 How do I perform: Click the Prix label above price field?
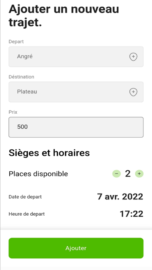(x=13, y=112)
